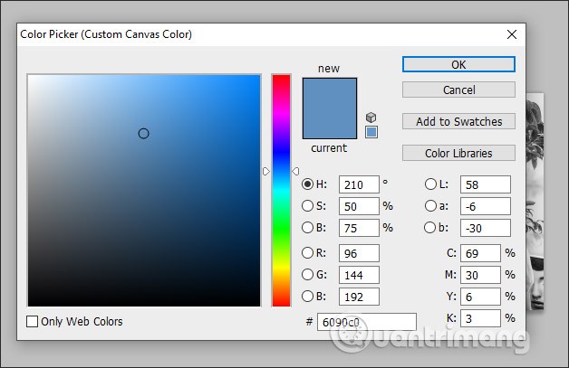The height and width of the screenshot is (368, 569).
Task: Open Color Libraries
Action: pyautogui.click(x=458, y=153)
